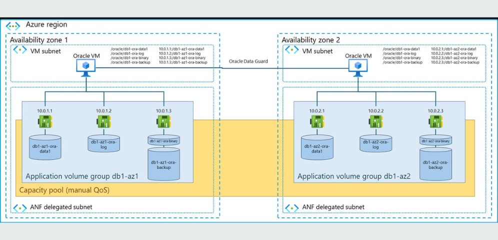Select the db1-az1-ora-binary volume cylinder

coord(163,140)
